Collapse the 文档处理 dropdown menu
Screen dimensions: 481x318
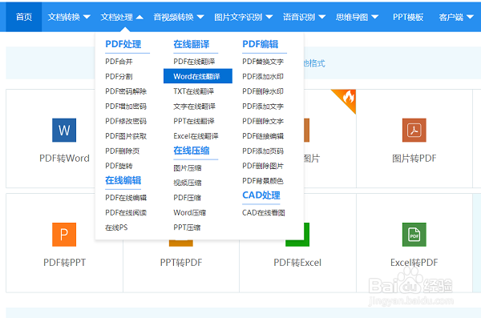pos(122,17)
